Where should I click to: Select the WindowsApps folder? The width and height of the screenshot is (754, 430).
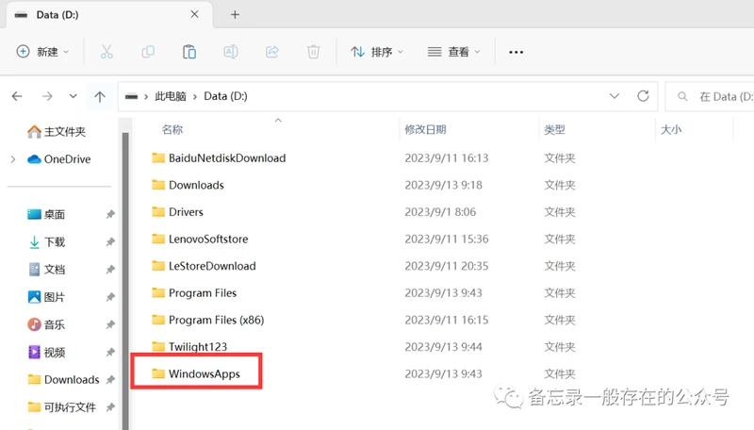204,374
